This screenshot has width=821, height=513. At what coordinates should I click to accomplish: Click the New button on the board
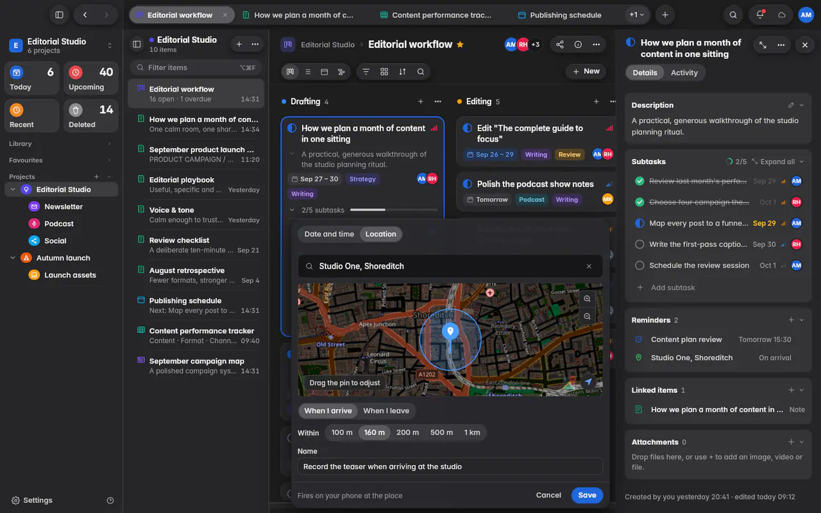[x=585, y=71]
